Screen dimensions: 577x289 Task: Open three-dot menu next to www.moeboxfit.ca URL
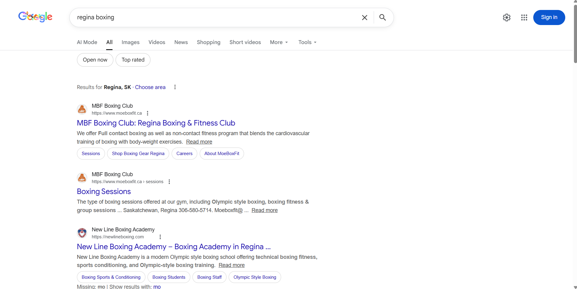(147, 113)
